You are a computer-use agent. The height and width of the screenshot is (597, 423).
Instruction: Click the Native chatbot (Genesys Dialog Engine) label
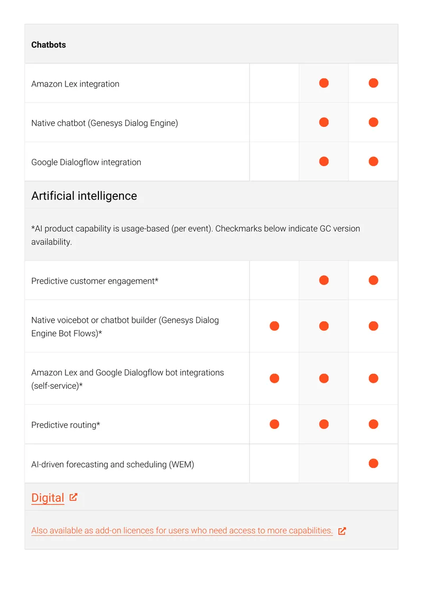(x=104, y=123)
